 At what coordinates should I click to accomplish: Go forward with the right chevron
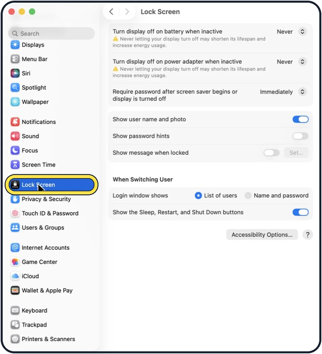[x=127, y=11]
